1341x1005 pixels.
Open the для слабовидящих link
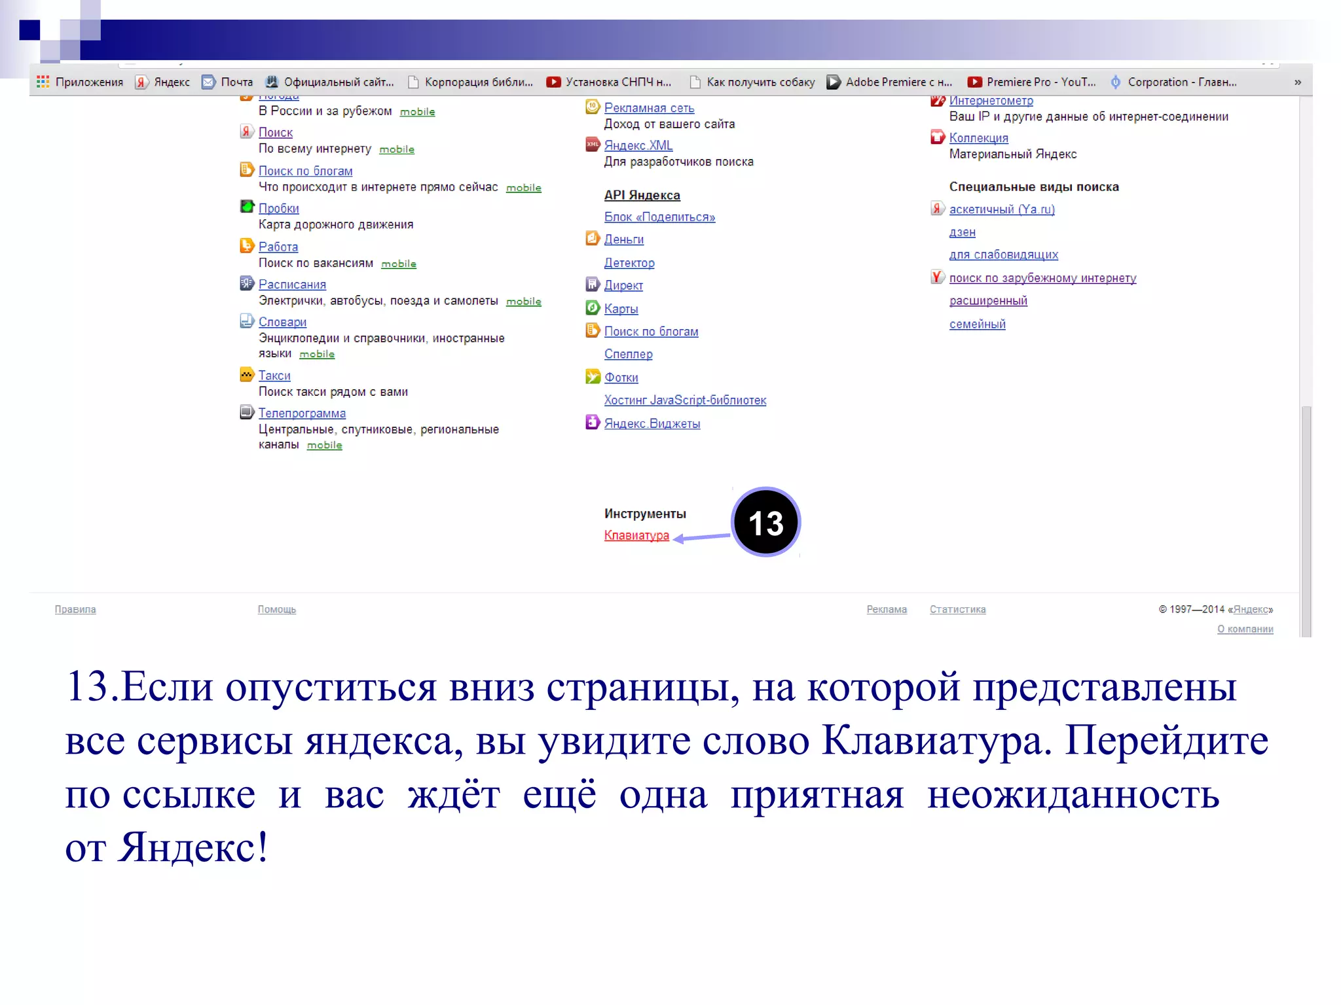[1003, 255]
